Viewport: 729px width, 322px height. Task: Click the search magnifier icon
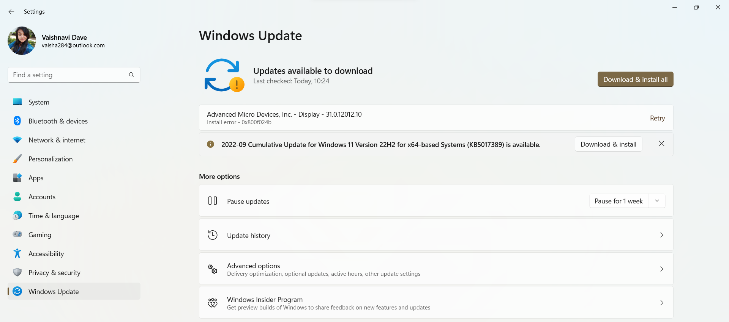131,75
